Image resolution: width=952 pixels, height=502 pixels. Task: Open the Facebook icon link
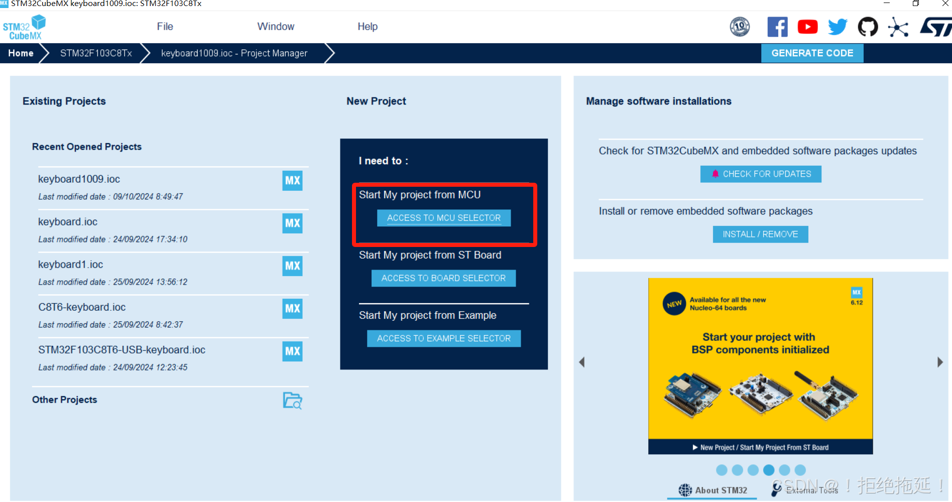[x=777, y=27]
